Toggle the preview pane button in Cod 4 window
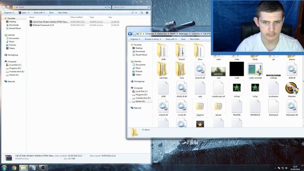Viewport: 304px width, 171px height. click(x=142, y=13)
